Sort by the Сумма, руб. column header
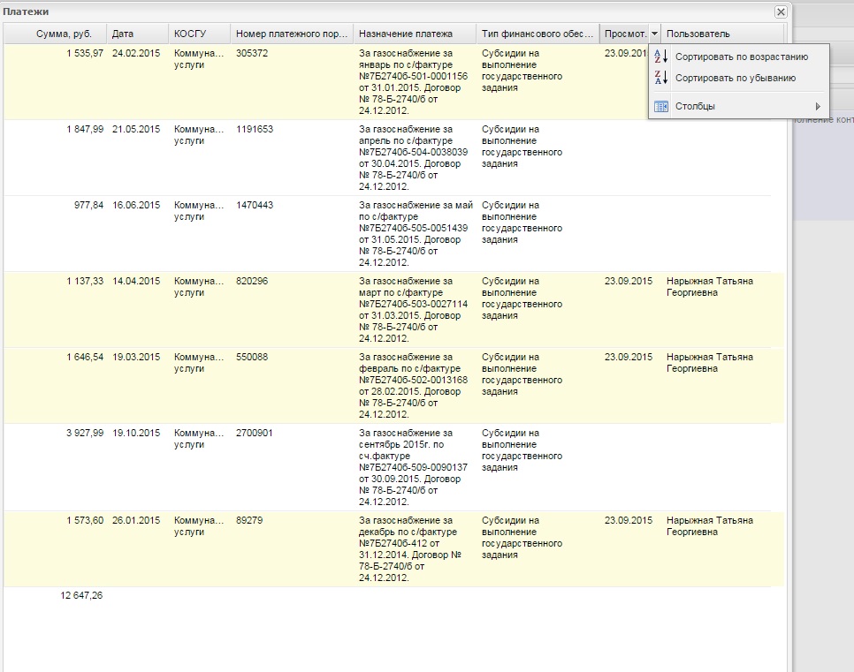854x672 pixels. [x=55, y=34]
